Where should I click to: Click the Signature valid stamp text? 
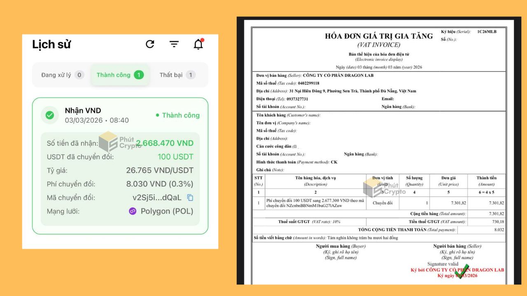point(443,264)
